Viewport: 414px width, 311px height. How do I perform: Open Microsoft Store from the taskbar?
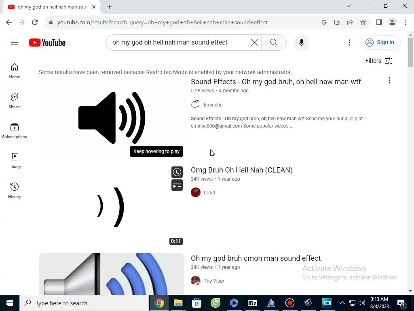pos(197,303)
